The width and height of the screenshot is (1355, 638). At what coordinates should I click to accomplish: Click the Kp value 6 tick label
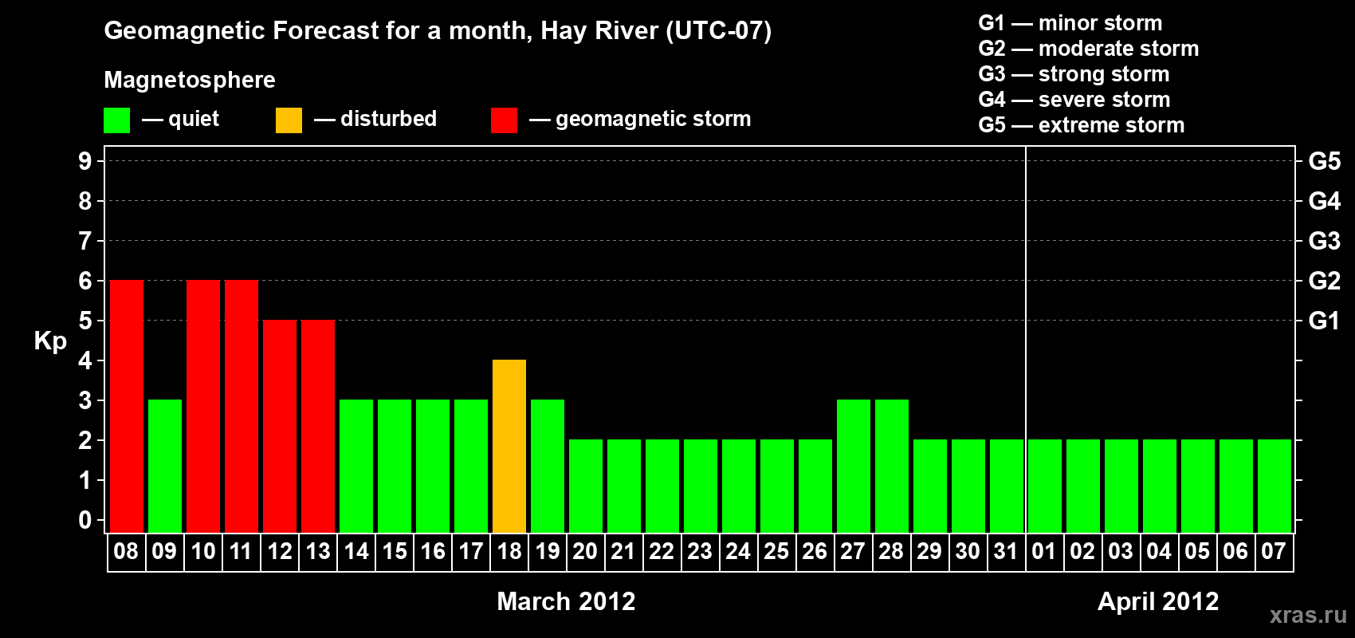(85, 281)
